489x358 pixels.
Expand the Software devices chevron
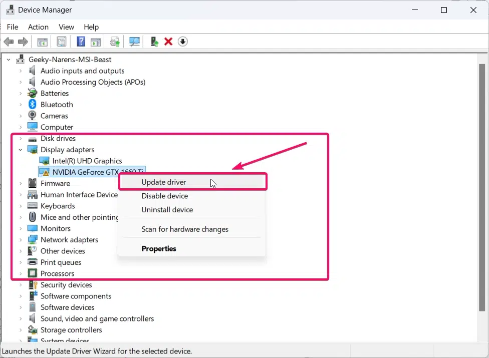(20, 307)
